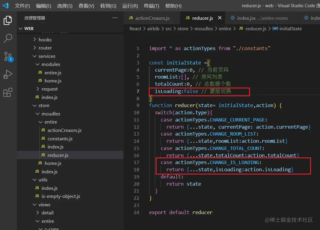Collapse the utils folder
The image size is (320, 230).
tap(35, 180)
